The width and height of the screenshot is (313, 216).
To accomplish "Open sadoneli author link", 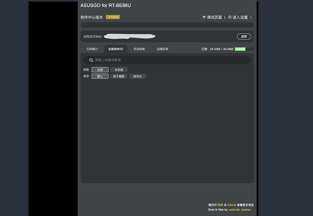I will (234, 210).
